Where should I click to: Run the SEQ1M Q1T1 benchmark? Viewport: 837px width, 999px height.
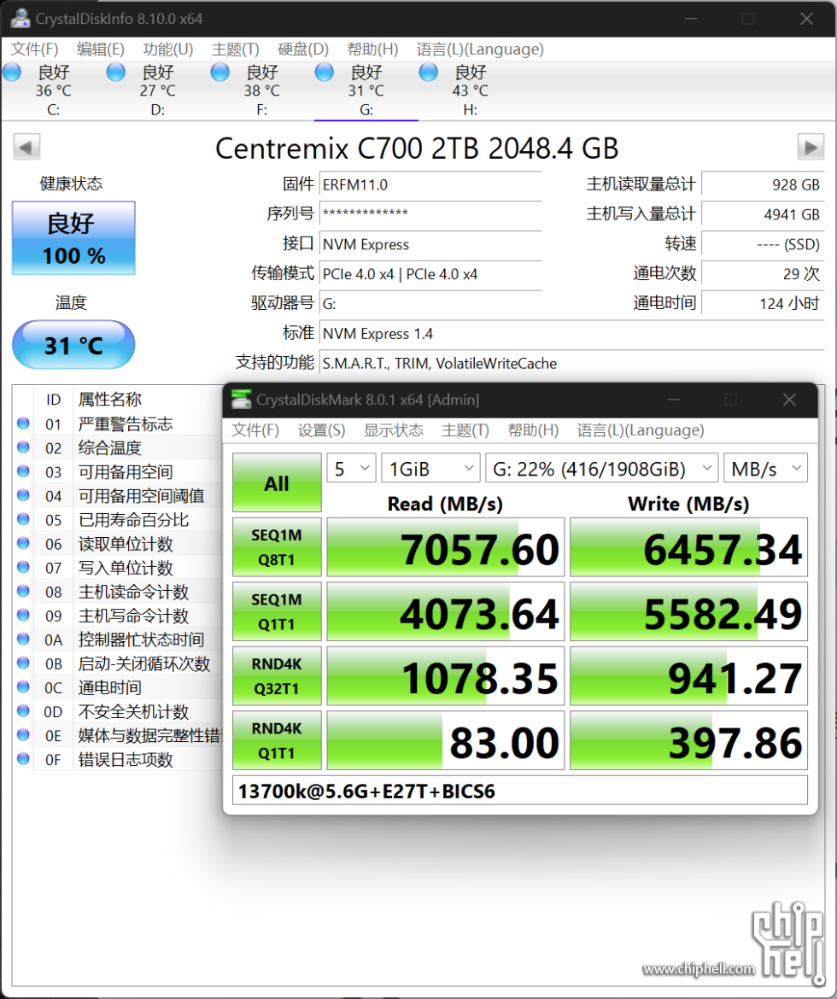coord(277,611)
